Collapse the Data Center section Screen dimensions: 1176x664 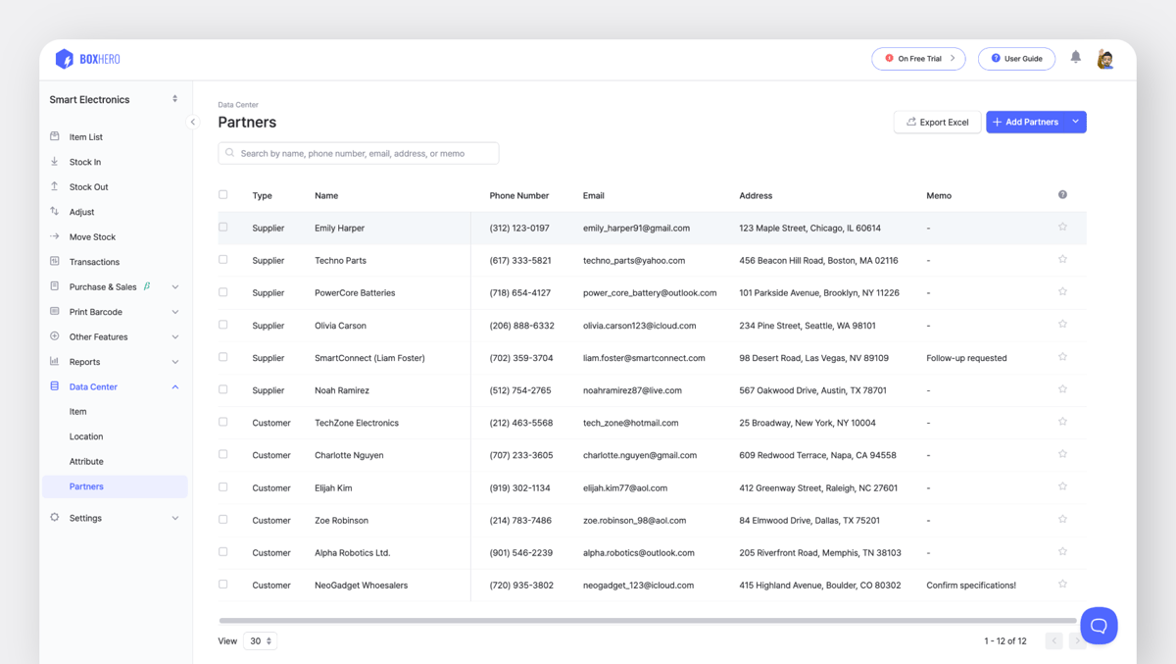(174, 386)
